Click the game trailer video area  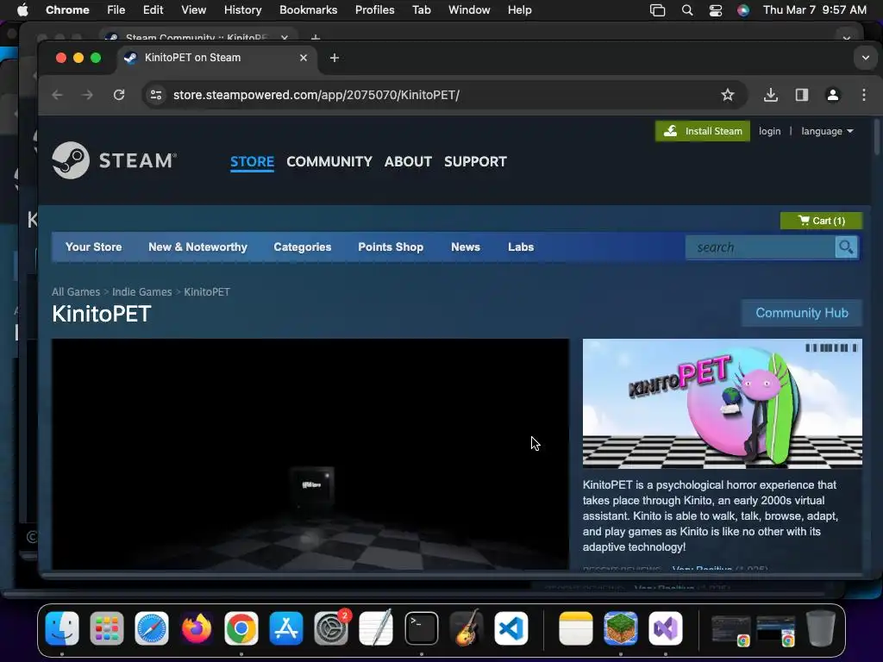point(310,453)
